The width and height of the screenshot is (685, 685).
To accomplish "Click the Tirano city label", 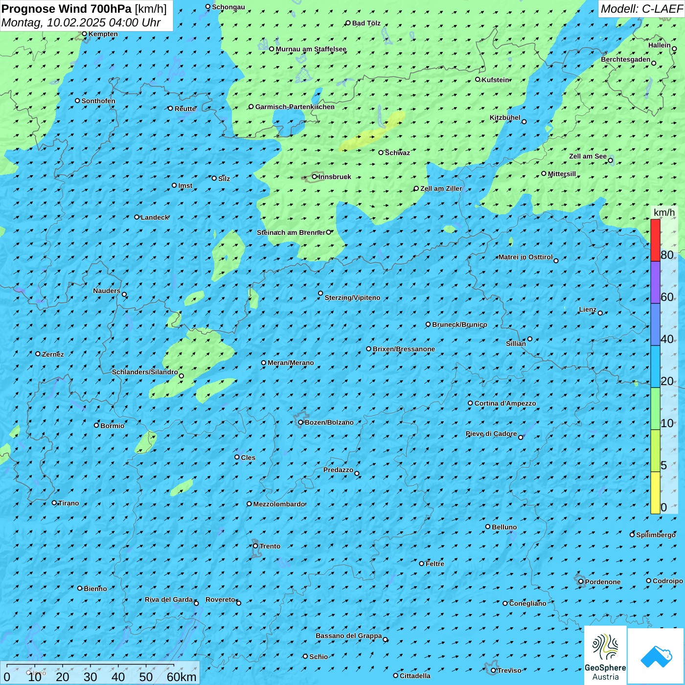I will [x=68, y=503].
